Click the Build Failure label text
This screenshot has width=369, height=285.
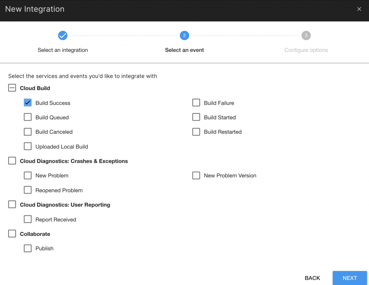[219, 103]
